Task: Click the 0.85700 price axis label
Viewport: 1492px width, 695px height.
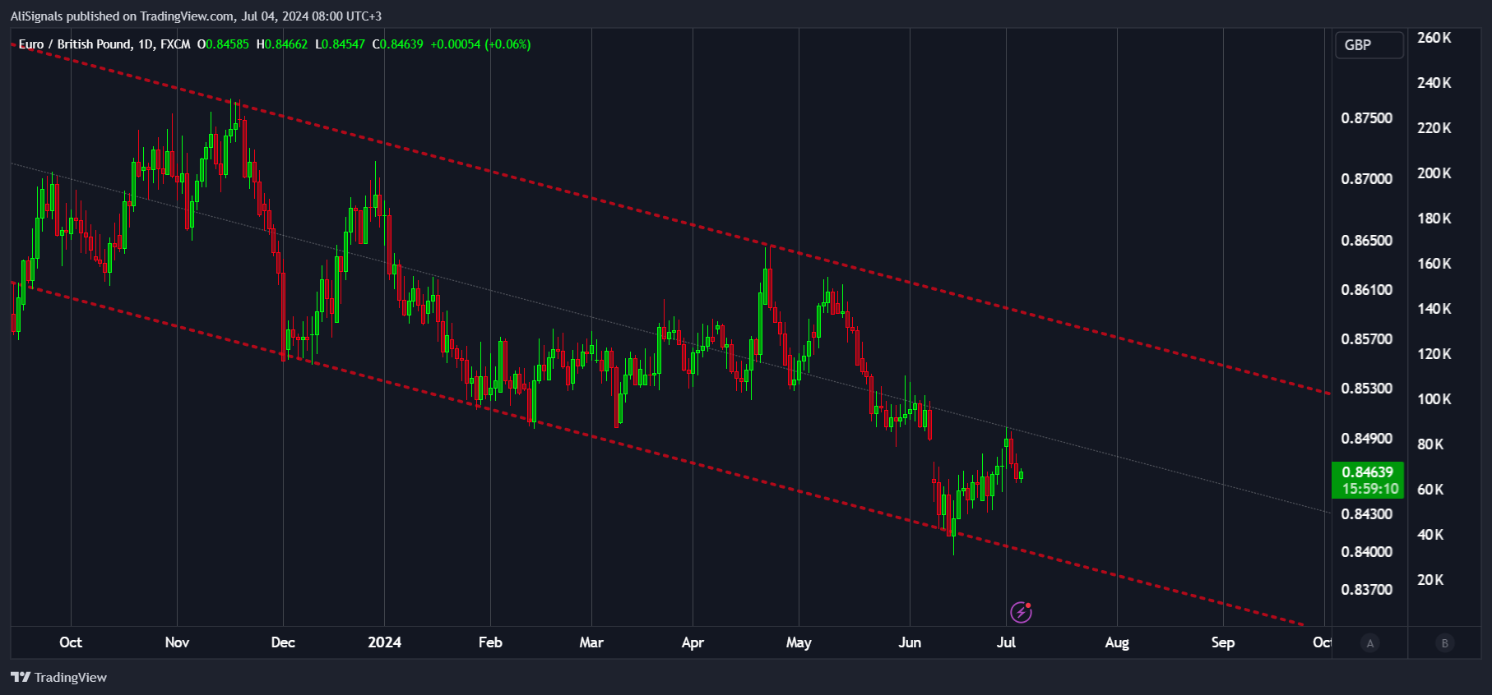Action: 1367,339
